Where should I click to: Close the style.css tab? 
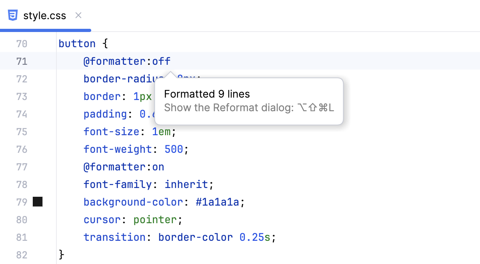click(78, 16)
